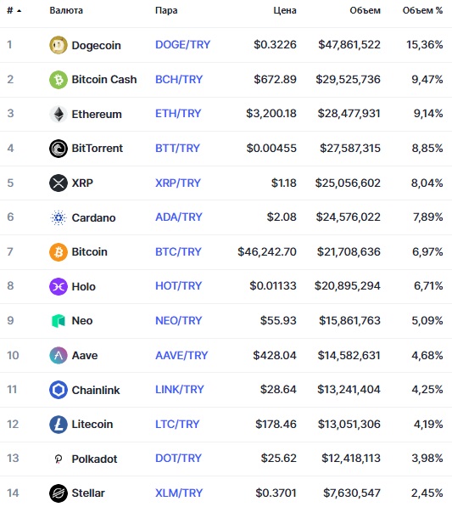Click the Dogecoin coin icon
452x507 pixels.
59,45
